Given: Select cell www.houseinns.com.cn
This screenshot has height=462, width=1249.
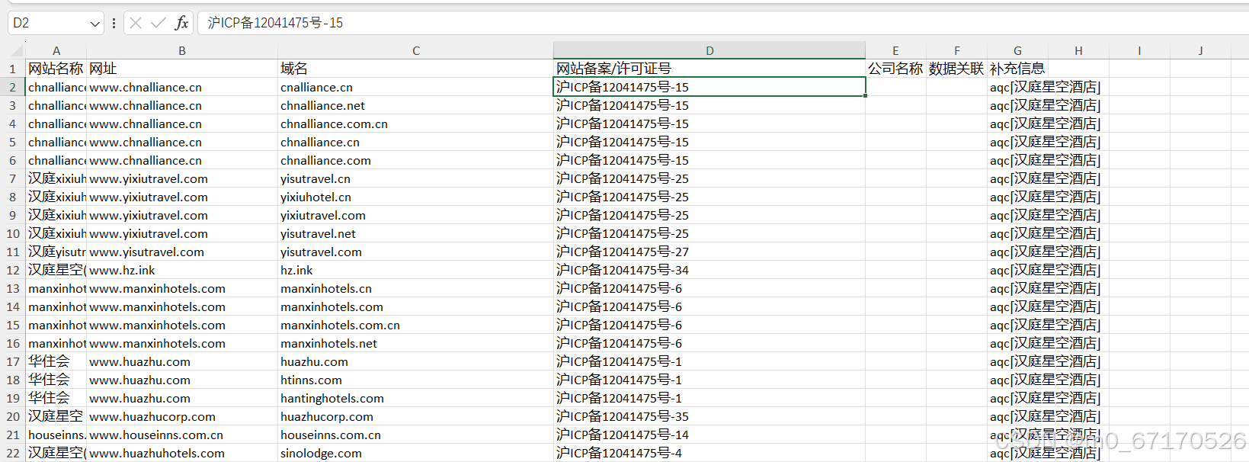Looking at the screenshot, I should pos(182,435).
